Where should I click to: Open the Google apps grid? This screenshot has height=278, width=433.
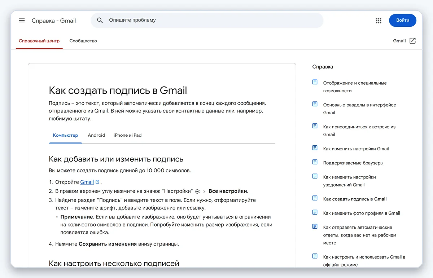pyautogui.click(x=379, y=21)
